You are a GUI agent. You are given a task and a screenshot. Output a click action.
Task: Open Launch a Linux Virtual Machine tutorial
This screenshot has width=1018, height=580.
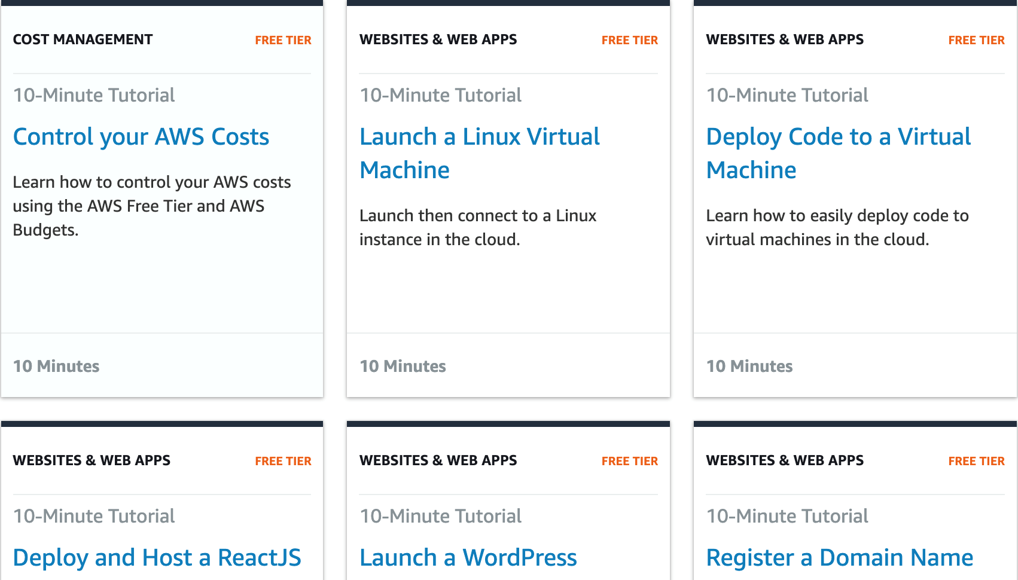tap(480, 154)
